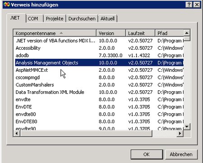Select the cscompmgd component

tap(99, 77)
